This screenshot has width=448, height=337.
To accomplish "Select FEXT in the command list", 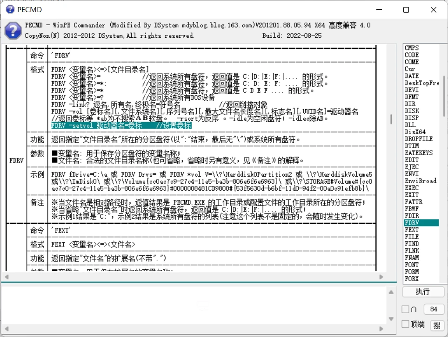I will click(412, 230).
